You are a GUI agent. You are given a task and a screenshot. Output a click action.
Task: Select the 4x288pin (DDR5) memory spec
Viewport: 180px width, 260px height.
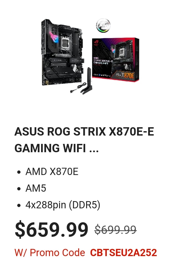coord(63,205)
